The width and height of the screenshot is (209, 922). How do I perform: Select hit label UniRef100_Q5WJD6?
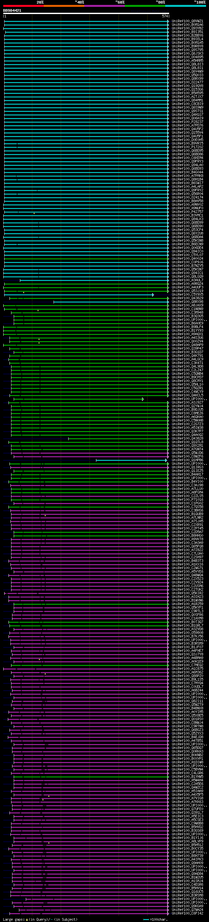point(187,453)
